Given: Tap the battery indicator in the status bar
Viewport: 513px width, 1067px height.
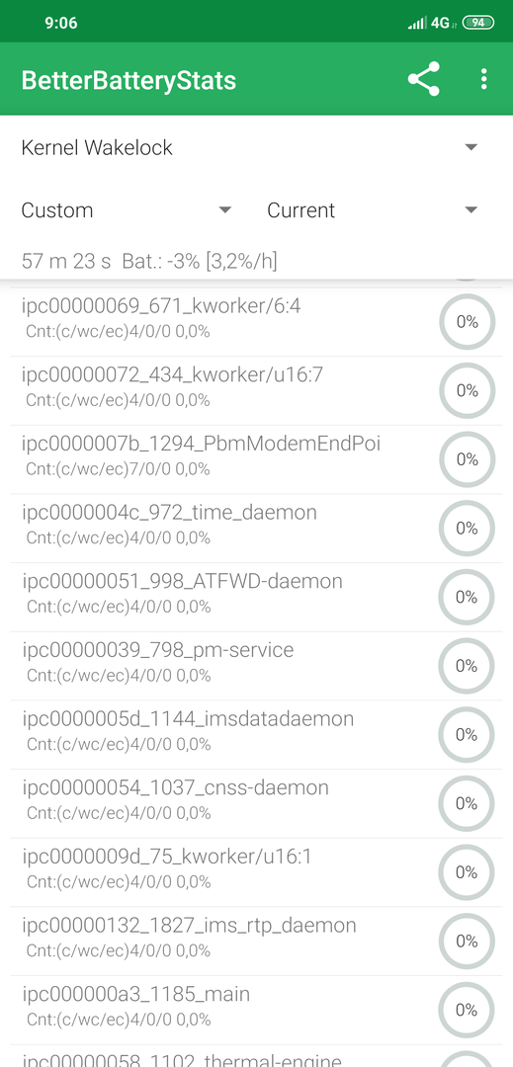Looking at the screenshot, I should pyautogui.click(x=478, y=23).
